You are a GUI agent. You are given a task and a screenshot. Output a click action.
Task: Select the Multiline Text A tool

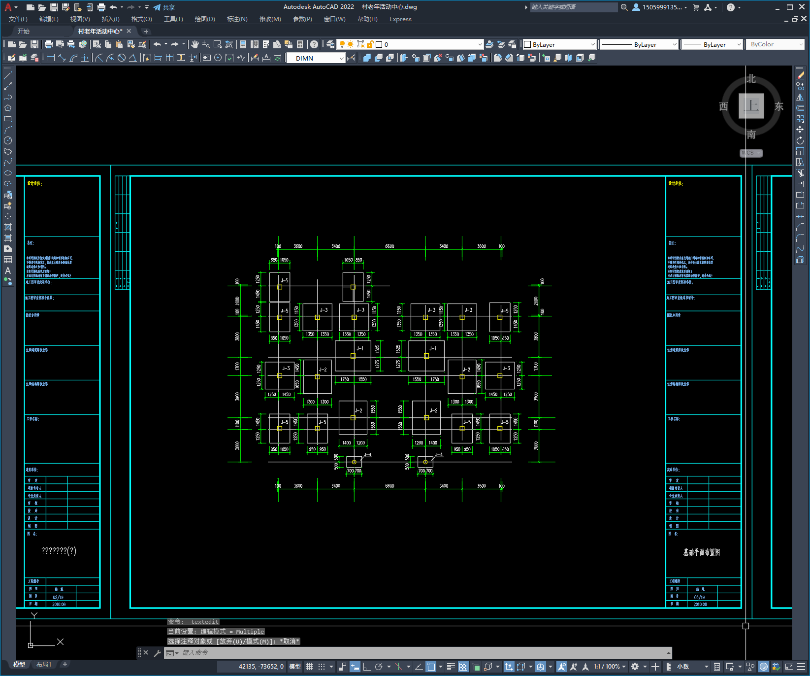[8, 270]
